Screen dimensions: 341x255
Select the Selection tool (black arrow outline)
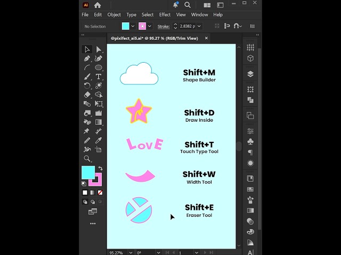[x=87, y=49]
